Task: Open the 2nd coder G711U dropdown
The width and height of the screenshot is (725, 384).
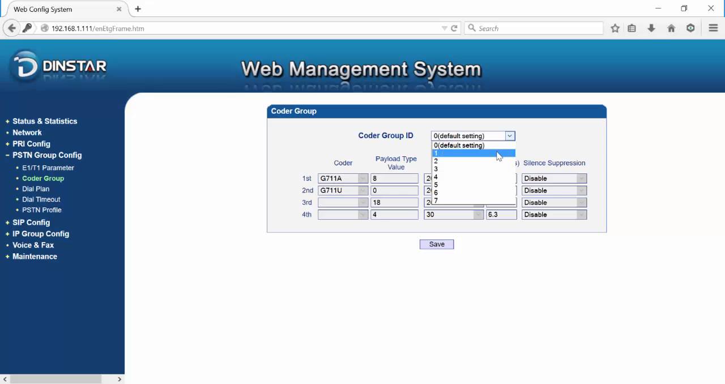Action: point(343,190)
